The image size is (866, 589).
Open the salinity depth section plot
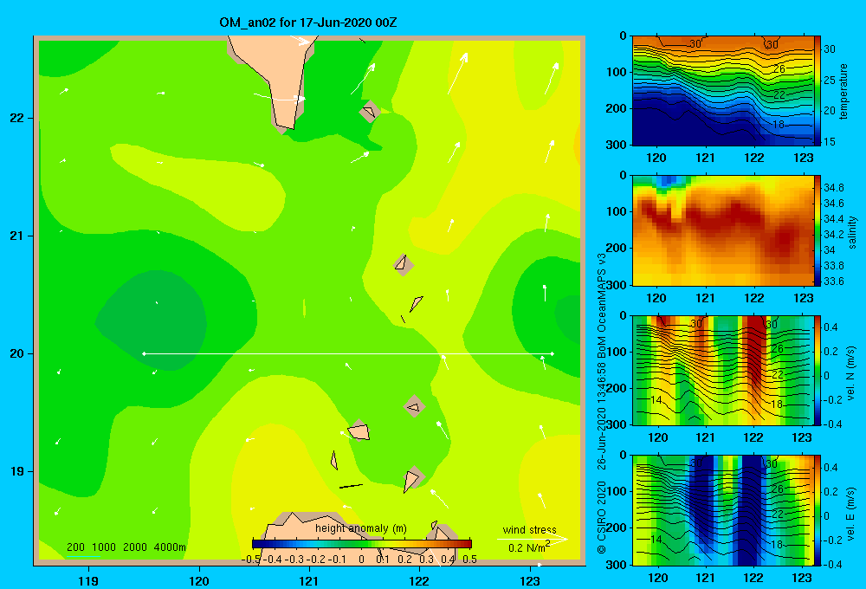point(722,230)
